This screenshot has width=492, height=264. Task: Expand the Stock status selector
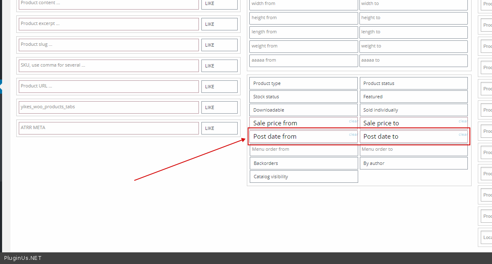(x=303, y=97)
